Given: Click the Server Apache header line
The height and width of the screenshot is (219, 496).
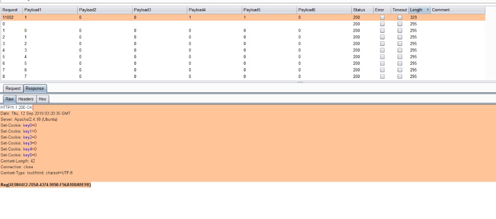Looking at the screenshot, I should tap(29, 119).
